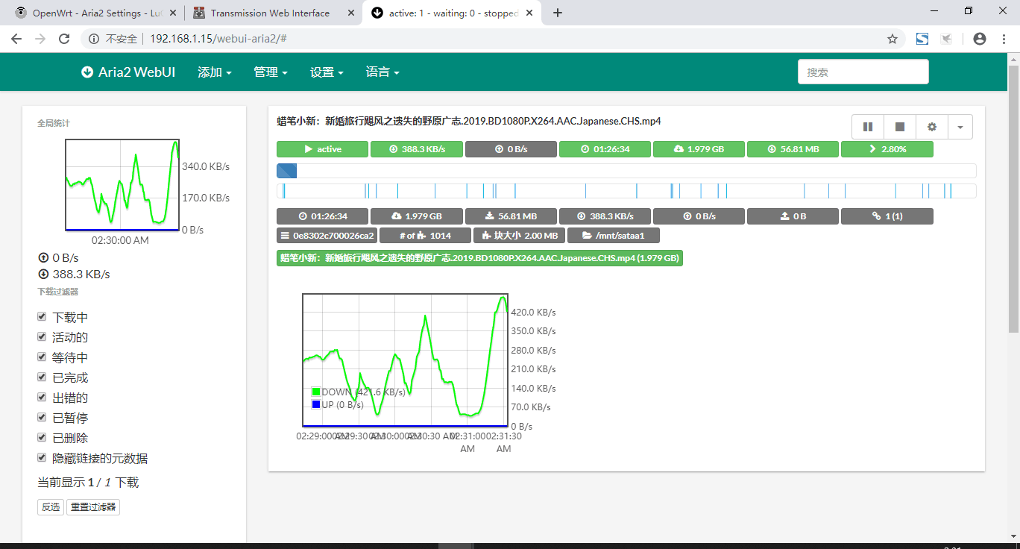Click the green 01:26:34 remaining time badge
Screen dimensions: 1020x549
click(x=605, y=149)
